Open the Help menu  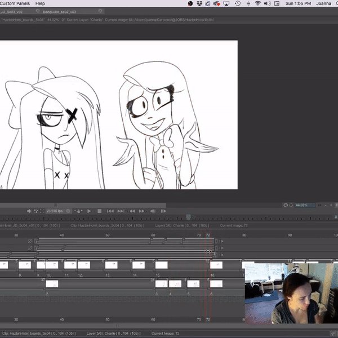click(40, 3)
